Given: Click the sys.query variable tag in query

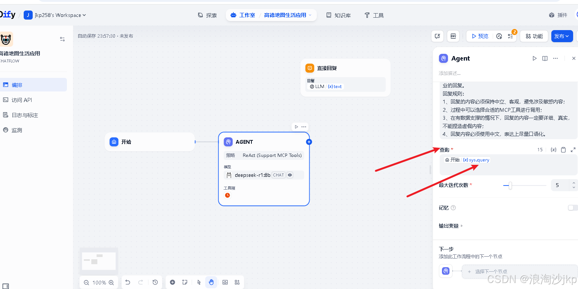Looking at the screenshot, I should [476, 160].
